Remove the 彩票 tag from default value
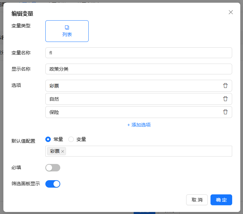The height and width of the screenshot is (214, 243). 63,151
